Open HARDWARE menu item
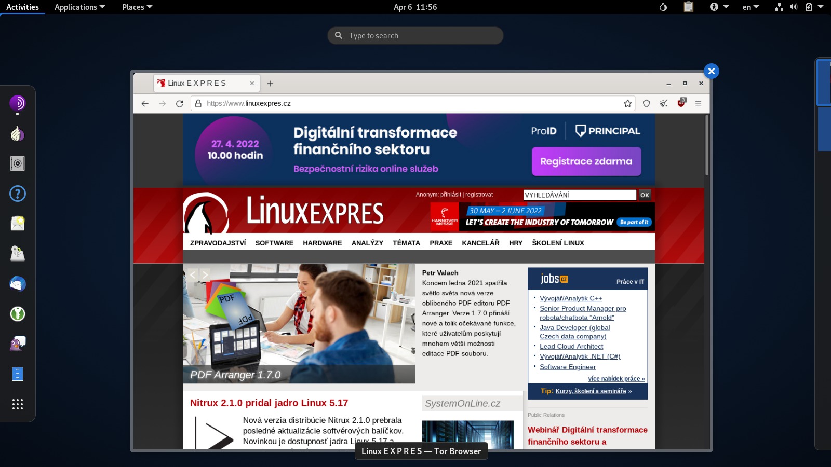The image size is (831, 467). 323,243
